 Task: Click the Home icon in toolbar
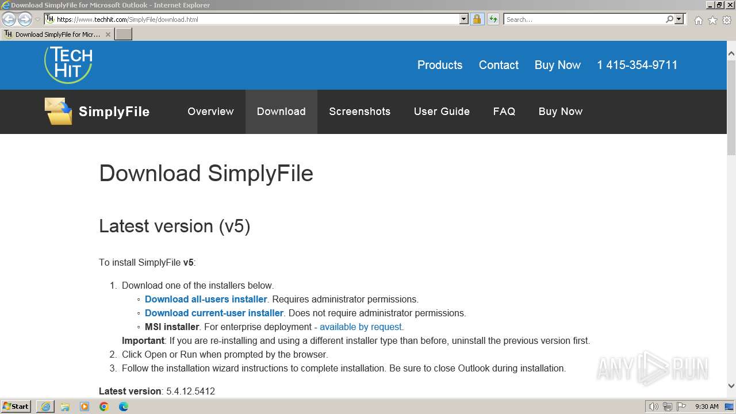(699, 20)
